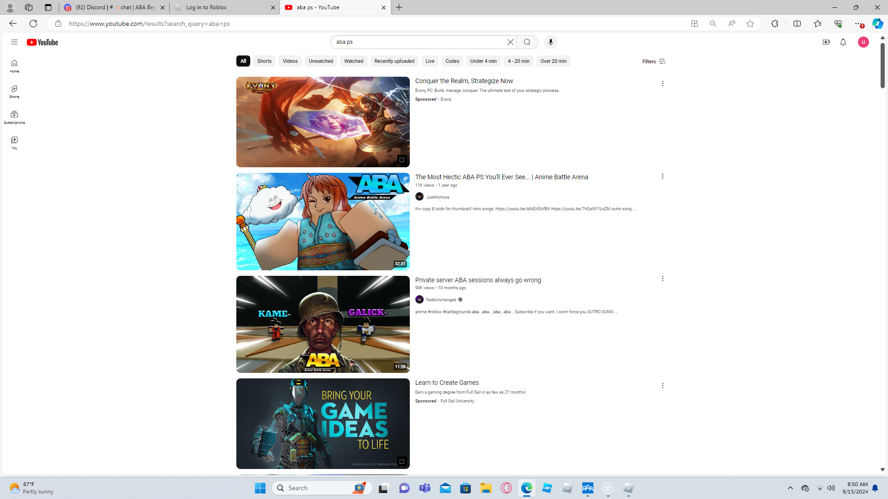Filter results by Recently uploaded
Image resolution: width=888 pixels, height=499 pixels.
pyautogui.click(x=395, y=61)
